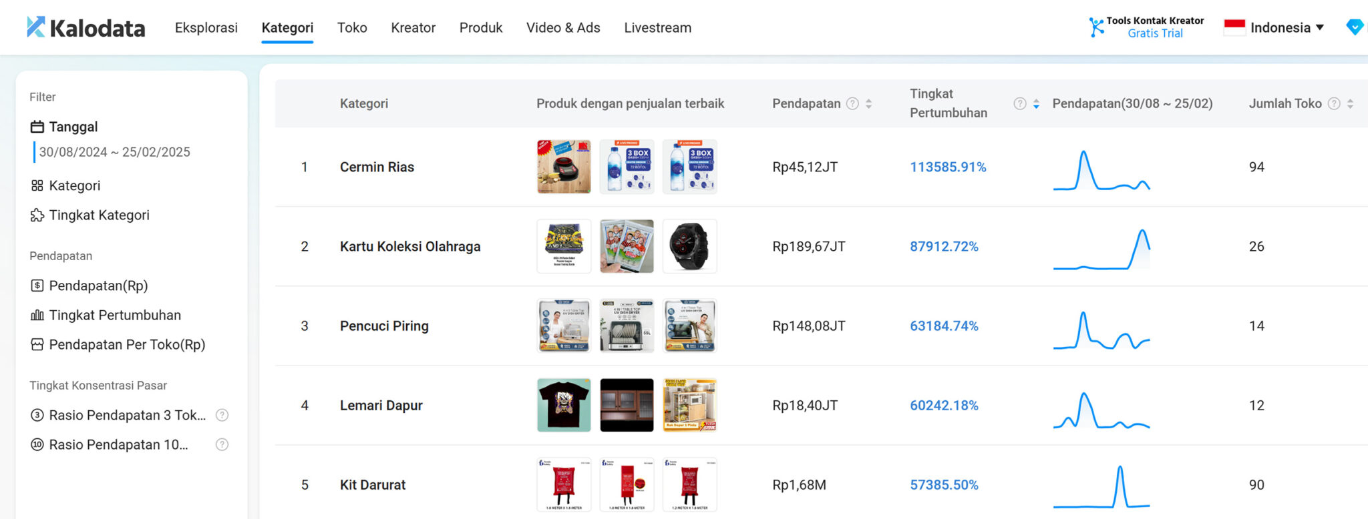Open the Video & Ads tab
Image resolution: width=1368 pixels, height=519 pixels.
pos(562,27)
